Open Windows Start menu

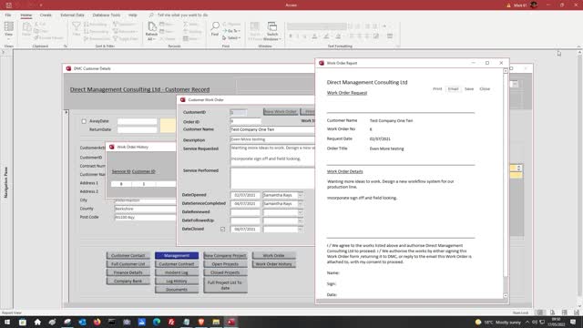(x=7, y=322)
